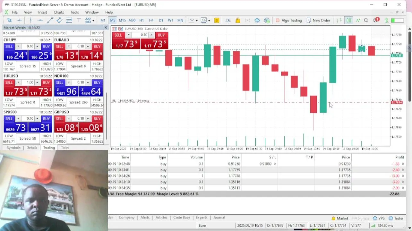Select the crosshair tool
This screenshot has width=412, height=231.
click(19, 20)
